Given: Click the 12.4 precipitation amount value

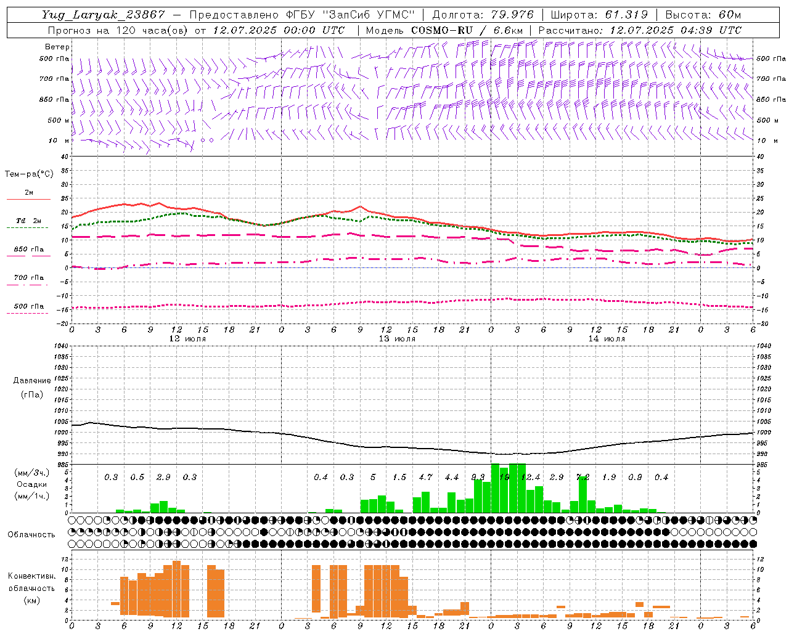Looking at the screenshot, I should tap(530, 478).
